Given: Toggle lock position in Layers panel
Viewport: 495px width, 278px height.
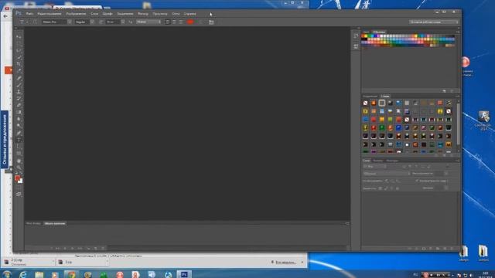Looking at the screenshot, I should click(x=391, y=188).
